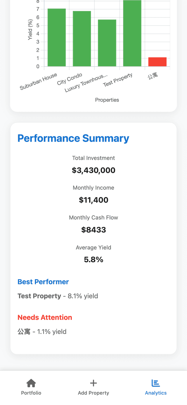
Task: Expand the Best Performer section
Action: click(x=43, y=282)
